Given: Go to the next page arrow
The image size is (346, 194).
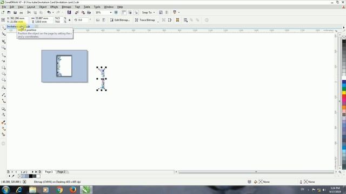Looking at the screenshot, I should tap(32, 172).
